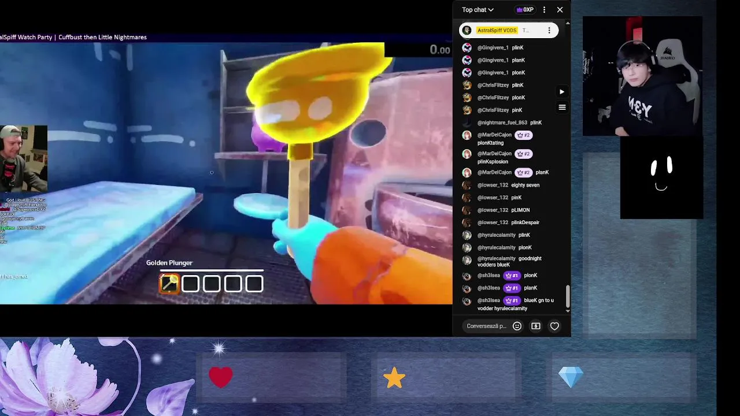Click the yellow star icon below video
Viewport: 740px width, 416px height.
(x=394, y=378)
